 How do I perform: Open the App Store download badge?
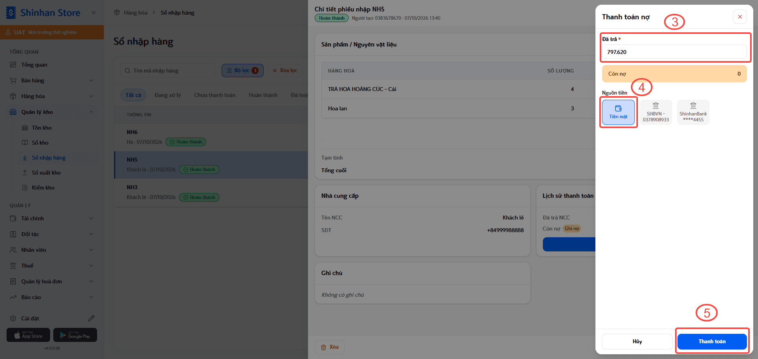[28, 335]
